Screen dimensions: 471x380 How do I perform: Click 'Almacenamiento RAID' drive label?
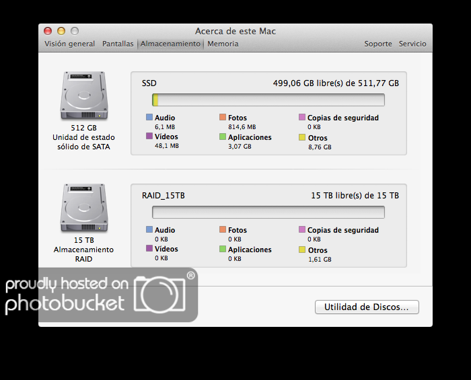(x=84, y=254)
